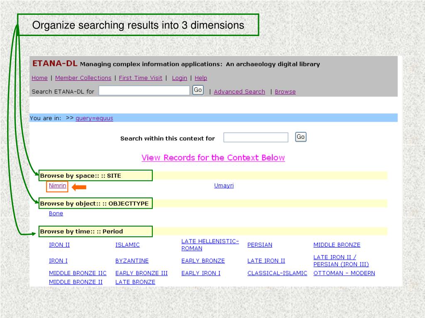Select the Umayri site link
The height and width of the screenshot is (318, 425).
click(x=224, y=186)
